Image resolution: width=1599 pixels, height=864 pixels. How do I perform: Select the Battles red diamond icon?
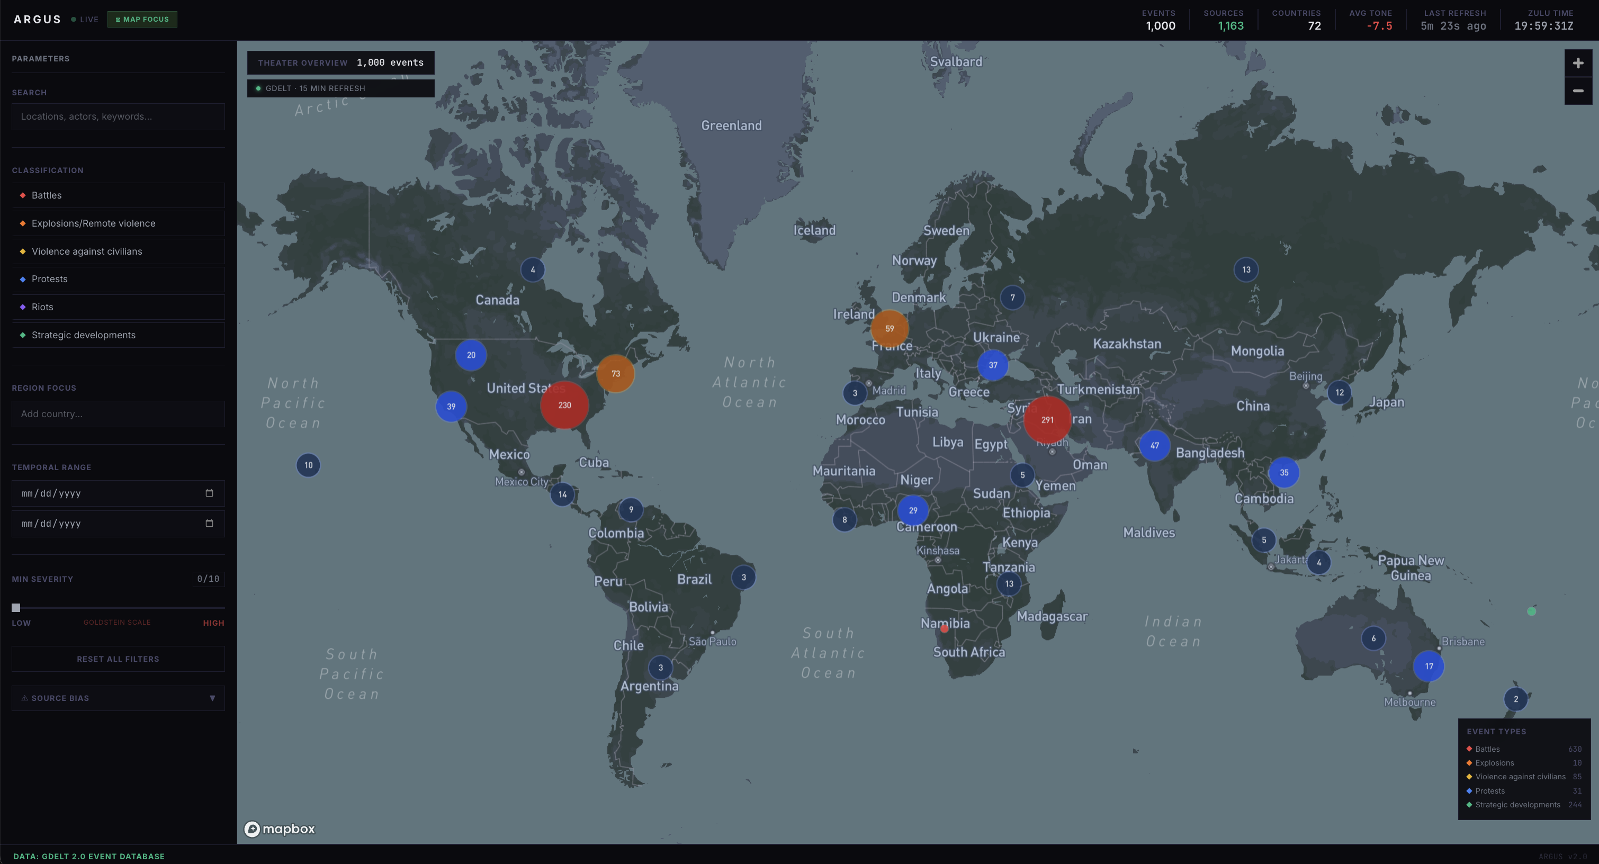click(22, 195)
